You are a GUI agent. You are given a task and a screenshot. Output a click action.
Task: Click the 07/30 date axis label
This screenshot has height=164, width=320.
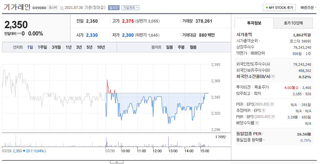pyautogui.click(x=110, y=151)
